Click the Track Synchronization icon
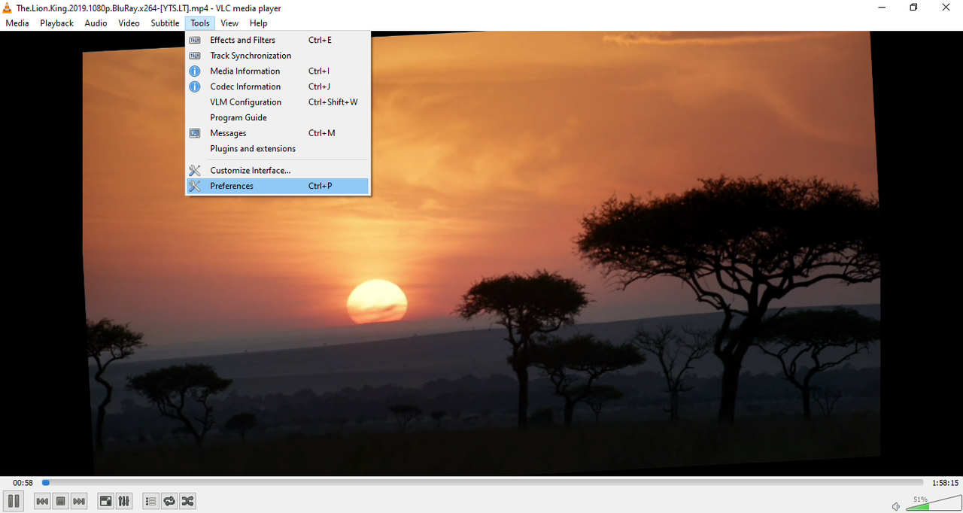The image size is (963, 513). pyautogui.click(x=195, y=56)
